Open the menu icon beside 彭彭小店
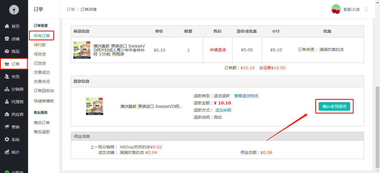 366,9
